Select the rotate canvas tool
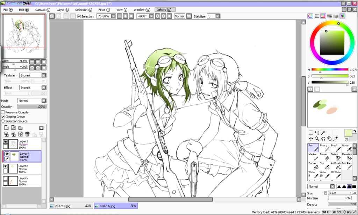The height and width of the screenshot is (215, 358). pos(323,139)
